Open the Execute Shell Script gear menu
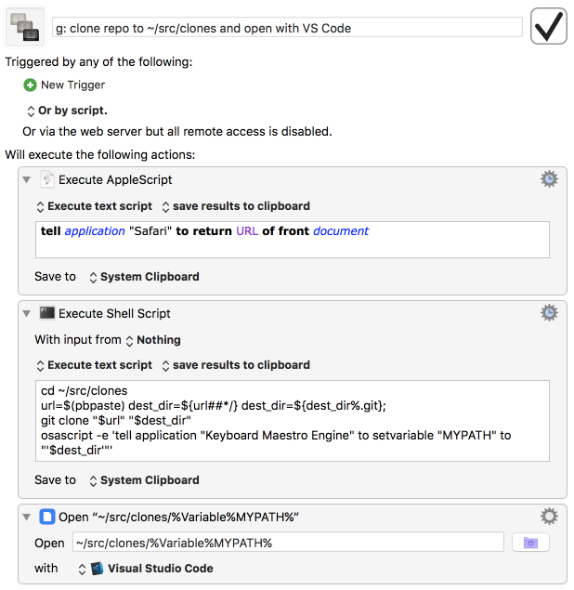This screenshot has height=590, width=574. click(x=549, y=313)
